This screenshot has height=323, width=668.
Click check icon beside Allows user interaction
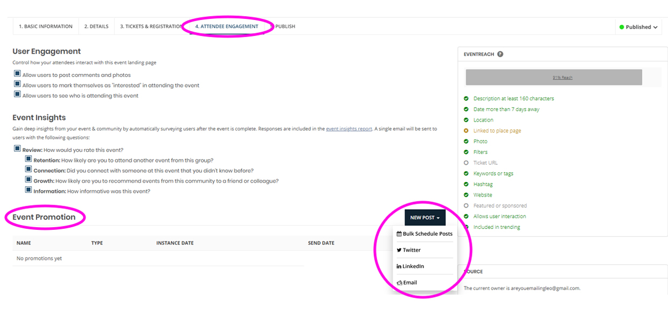click(x=466, y=216)
